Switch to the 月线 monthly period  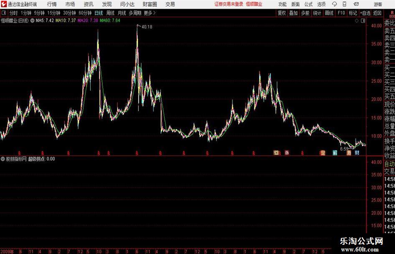(x=122, y=13)
